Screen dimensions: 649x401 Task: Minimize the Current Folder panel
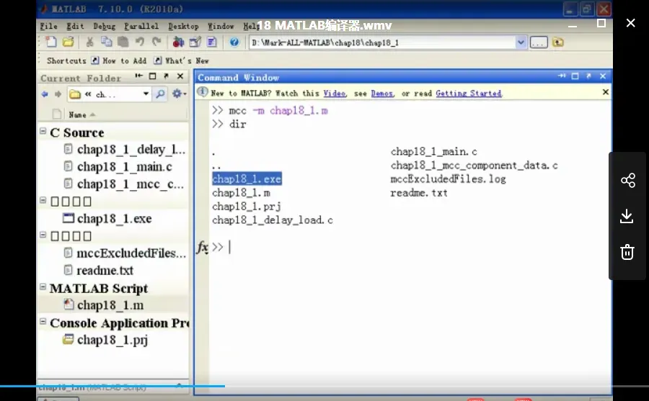click(x=139, y=76)
